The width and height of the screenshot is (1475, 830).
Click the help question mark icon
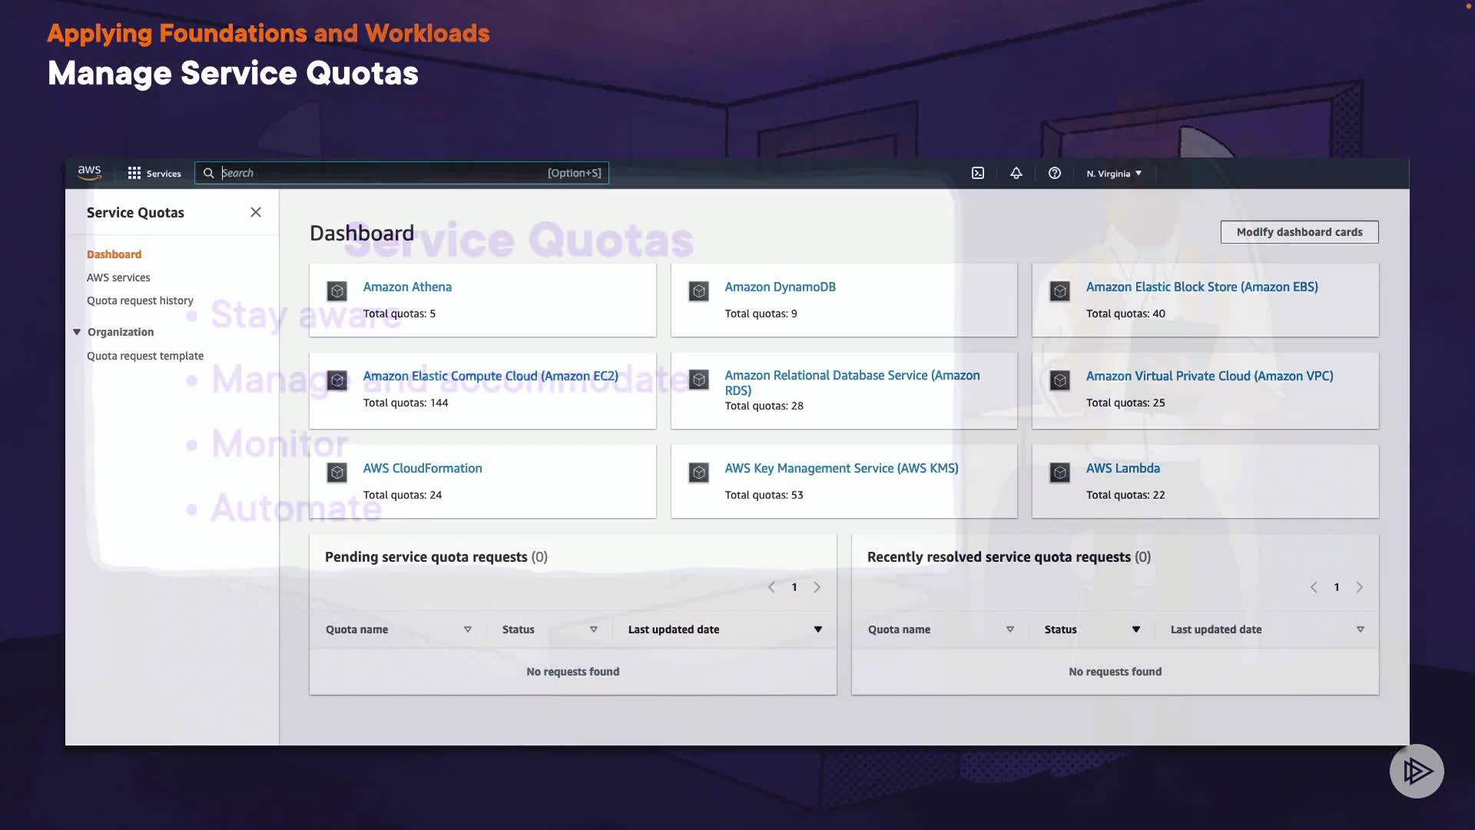(1054, 173)
